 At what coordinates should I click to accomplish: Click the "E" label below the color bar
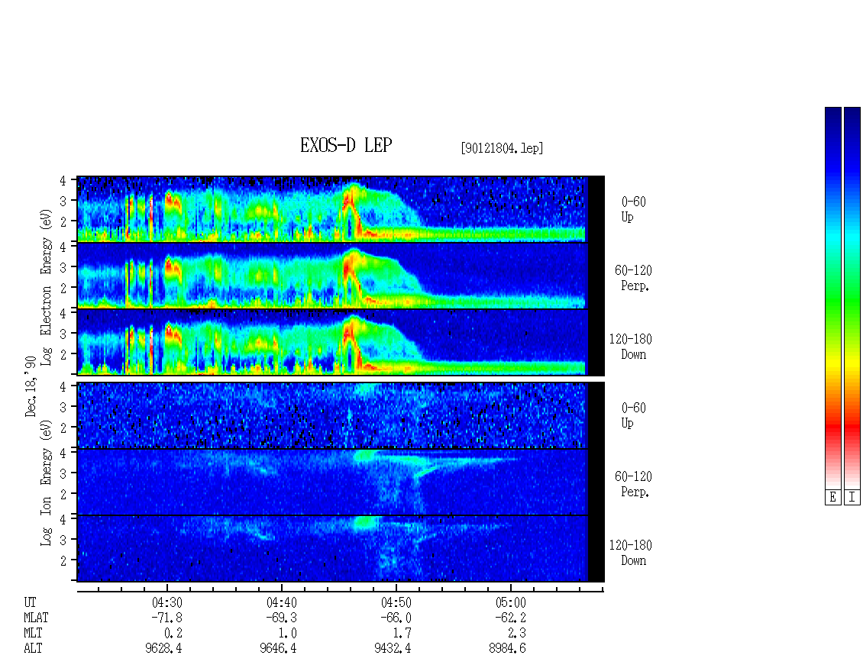(x=832, y=497)
